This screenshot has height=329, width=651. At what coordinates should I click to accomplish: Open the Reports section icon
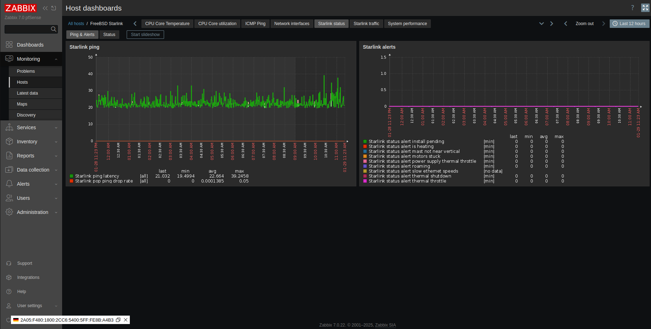(x=9, y=155)
